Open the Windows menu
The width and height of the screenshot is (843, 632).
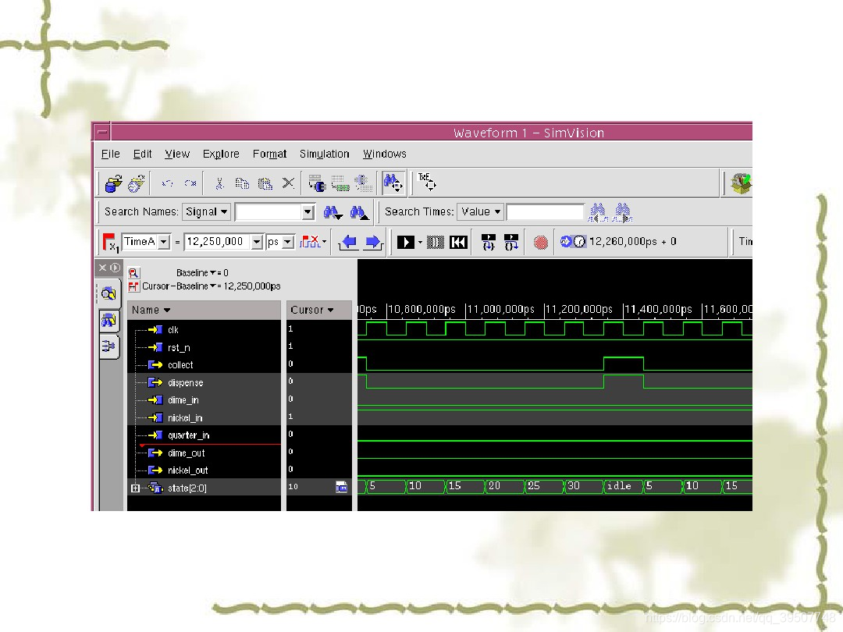coord(384,154)
